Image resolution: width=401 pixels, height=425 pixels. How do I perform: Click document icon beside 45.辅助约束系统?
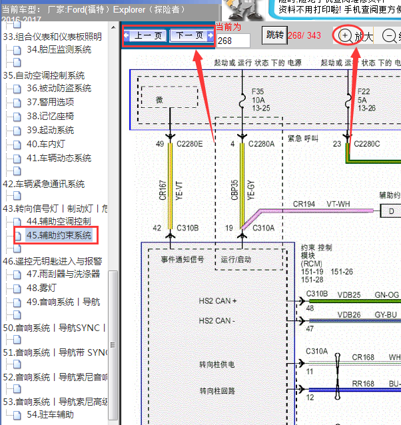pyautogui.click(x=17, y=236)
